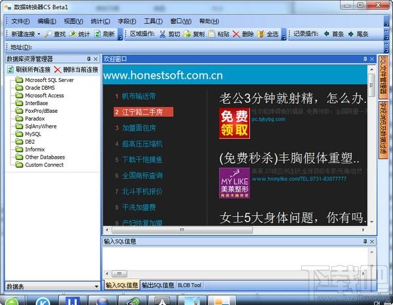Open New Connection dropdown arrow

(39, 34)
